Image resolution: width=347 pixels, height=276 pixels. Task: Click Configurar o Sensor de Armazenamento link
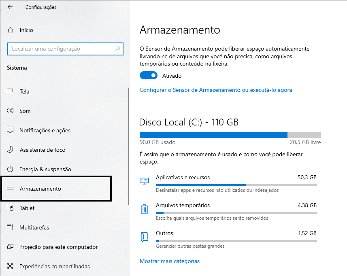[215, 90]
